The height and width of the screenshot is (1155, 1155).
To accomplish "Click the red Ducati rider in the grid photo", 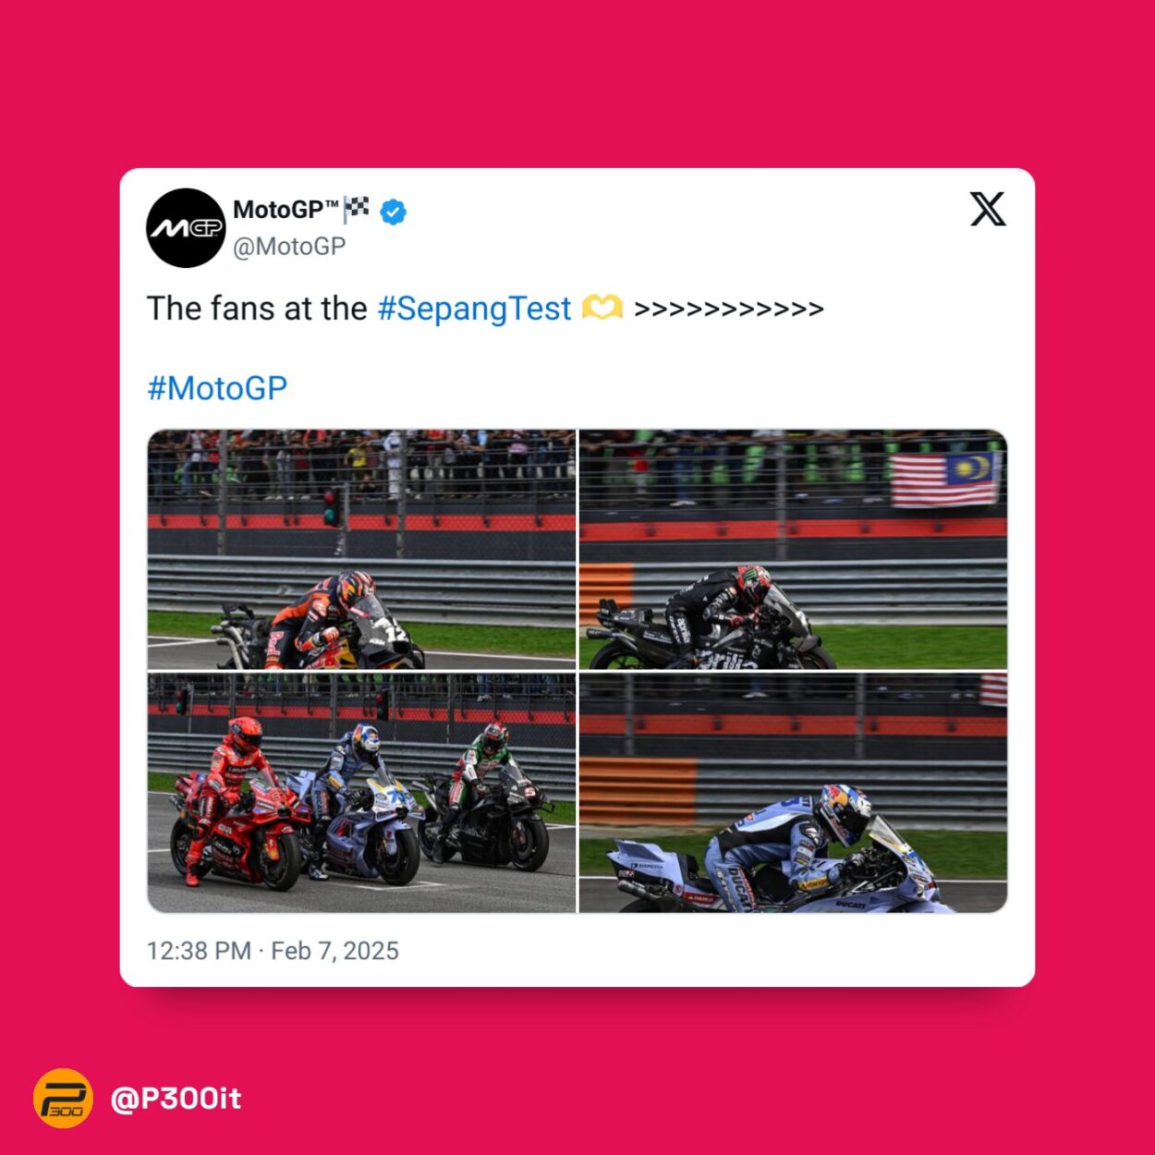I will [231, 799].
